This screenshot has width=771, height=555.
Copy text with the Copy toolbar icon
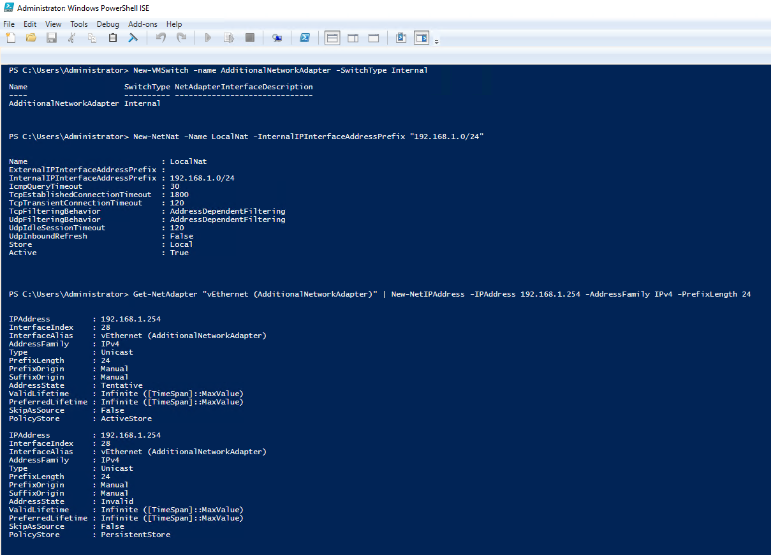92,38
